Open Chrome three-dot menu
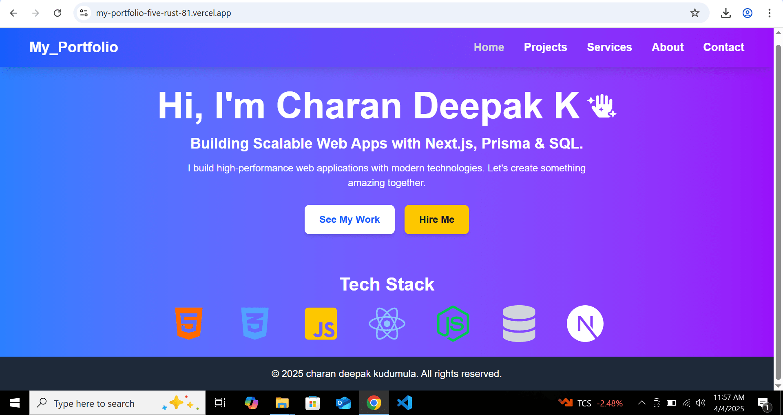This screenshot has width=783, height=415. [x=770, y=13]
